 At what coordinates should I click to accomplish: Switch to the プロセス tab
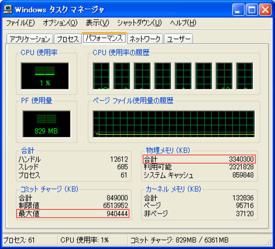(x=68, y=39)
